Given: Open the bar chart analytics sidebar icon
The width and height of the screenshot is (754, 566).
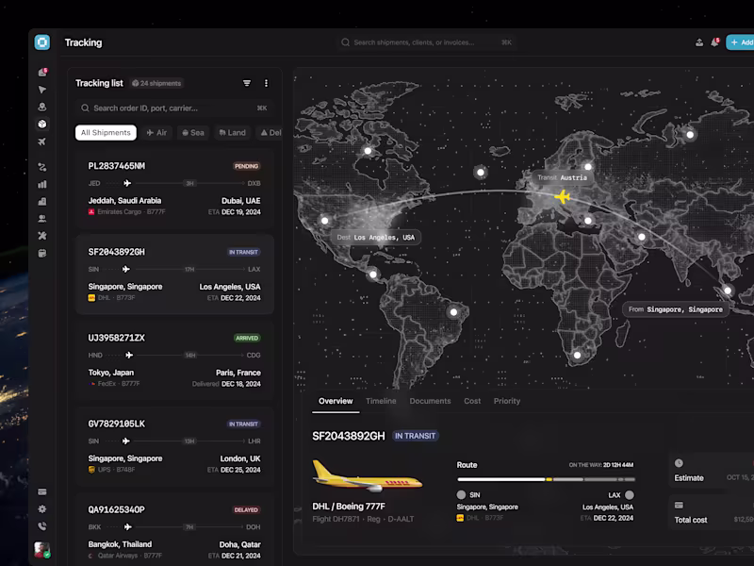Looking at the screenshot, I should [42, 184].
